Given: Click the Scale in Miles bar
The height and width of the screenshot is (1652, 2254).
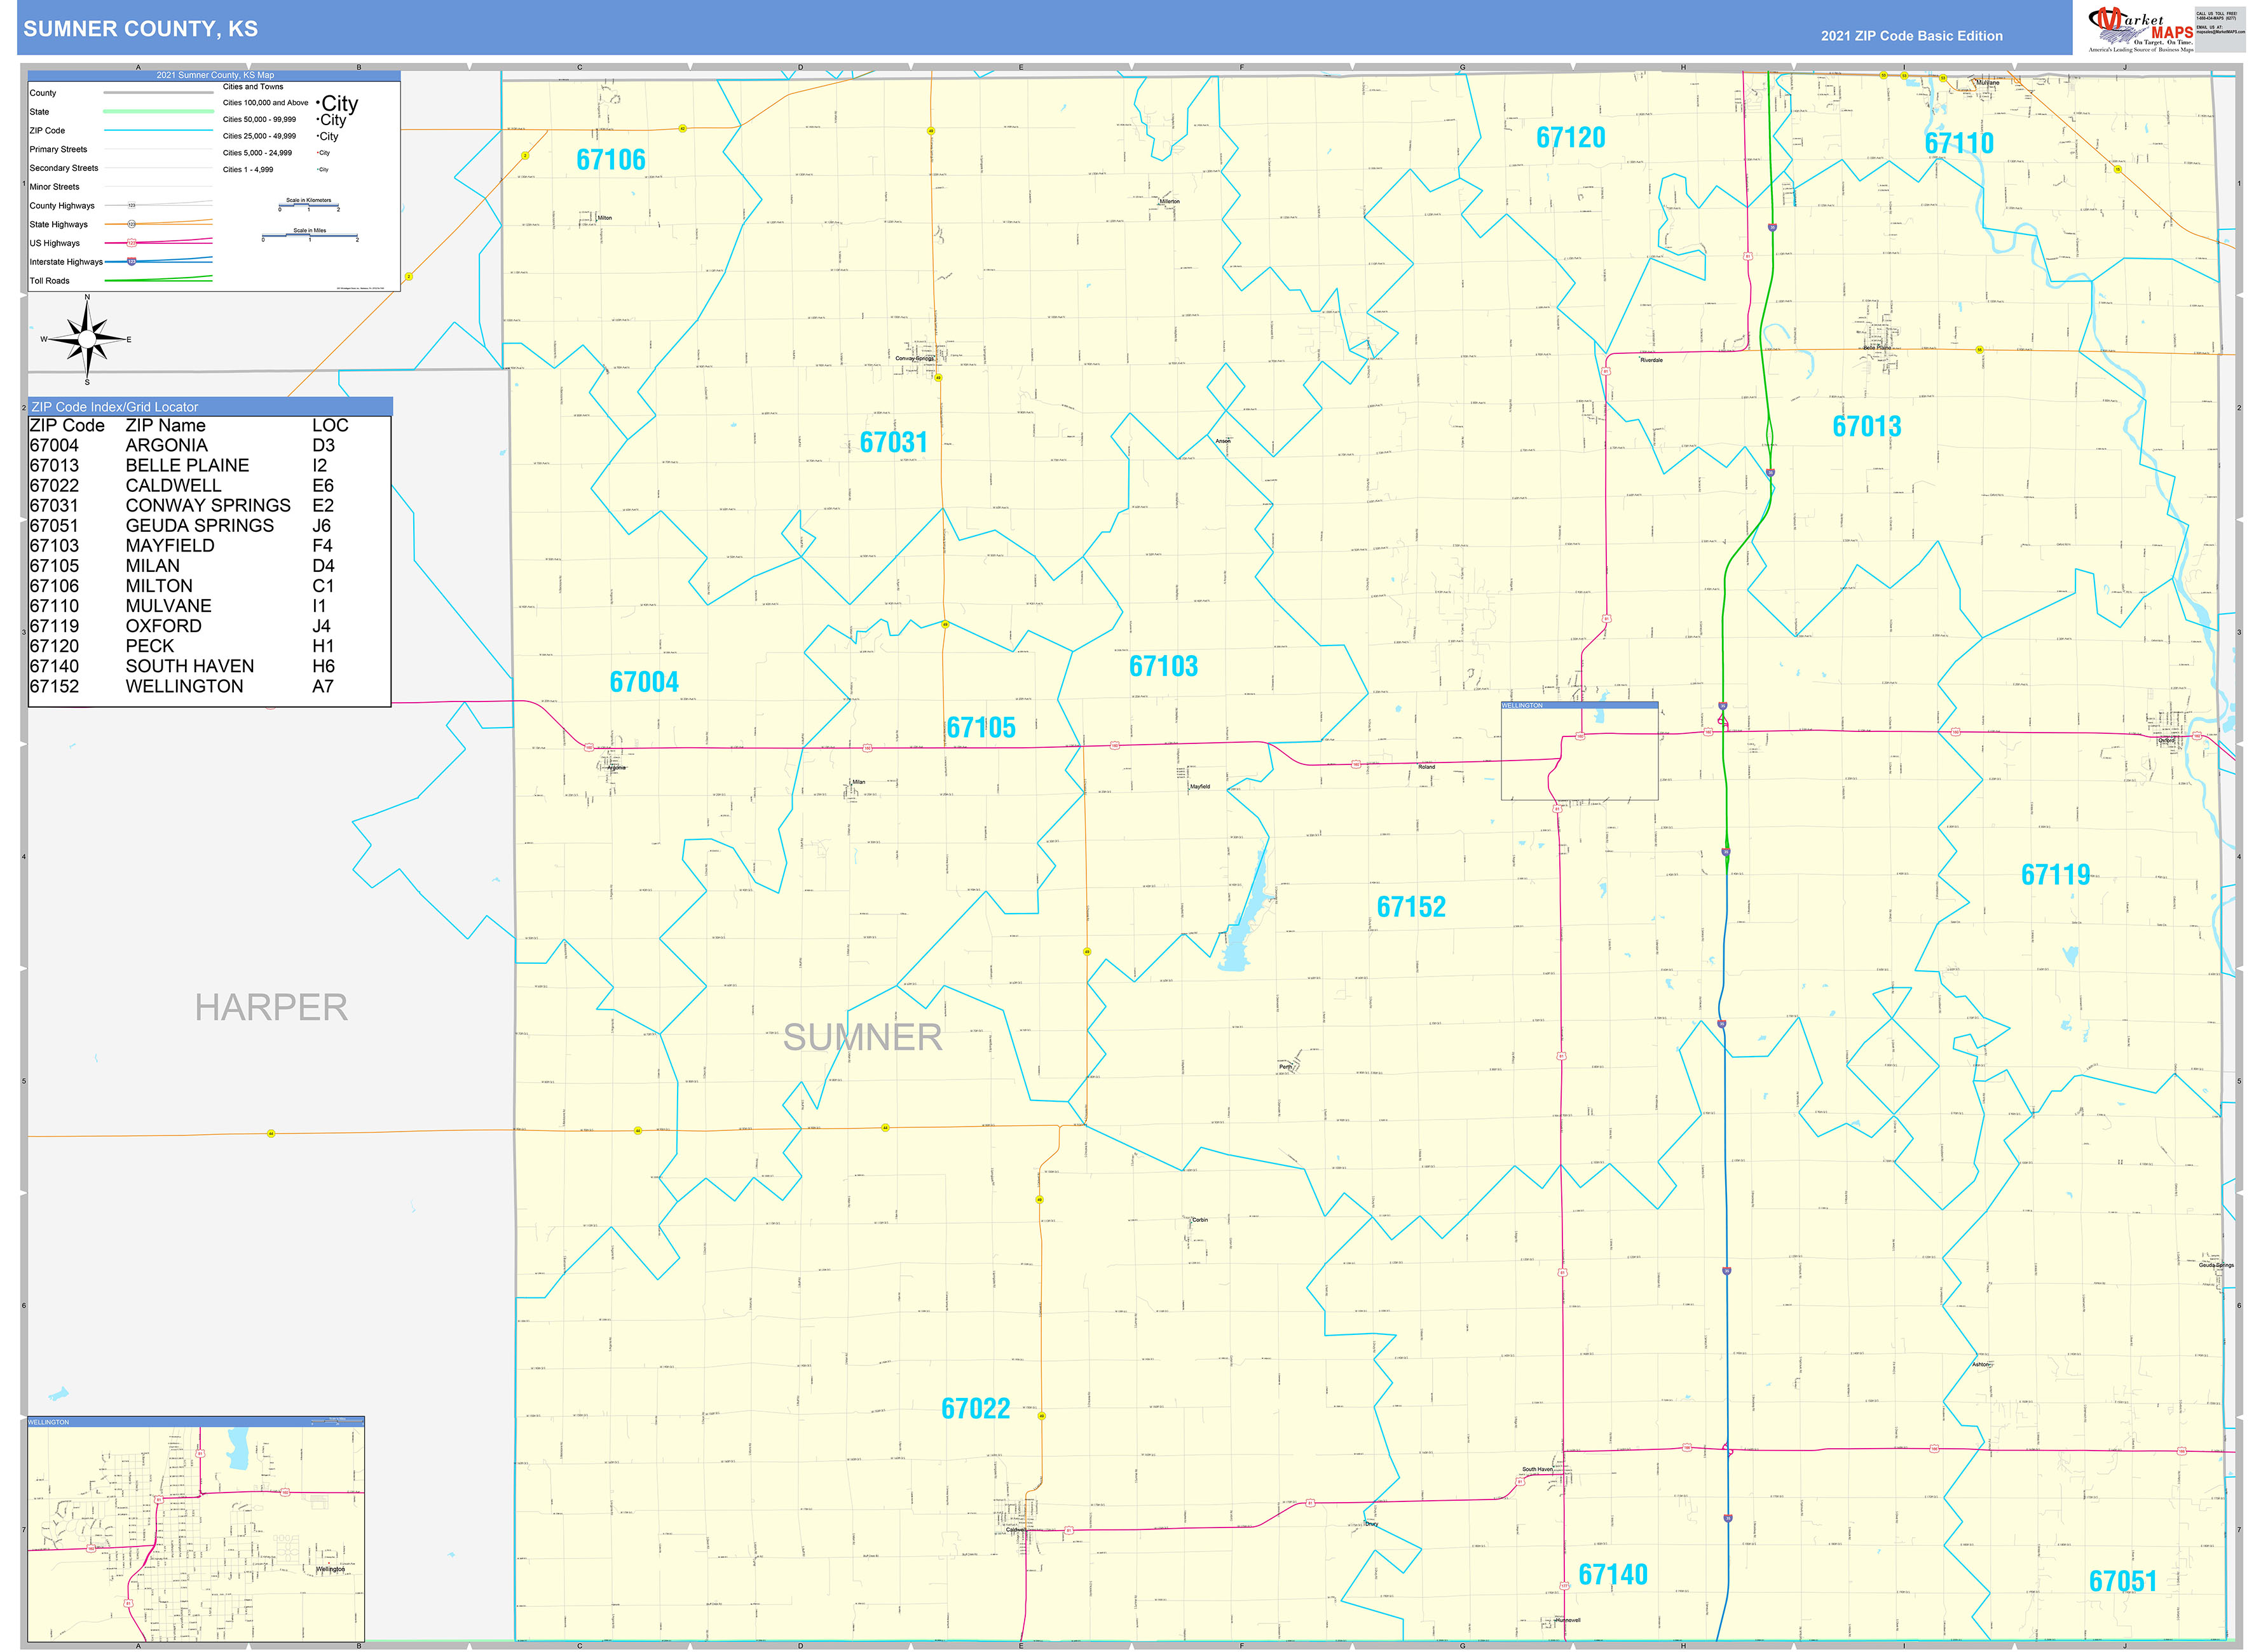Looking at the screenshot, I should pos(309,236).
